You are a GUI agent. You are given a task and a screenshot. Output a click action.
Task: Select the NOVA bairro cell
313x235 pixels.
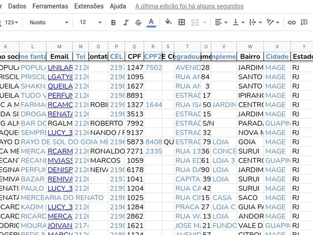(250, 133)
